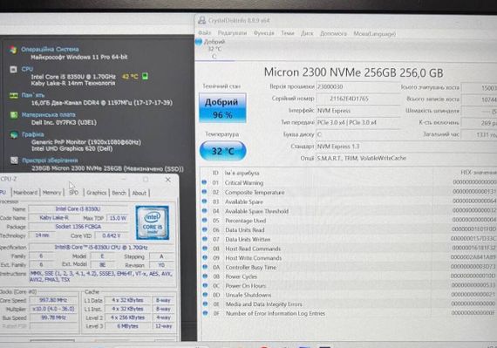The image size is (497, 348).
Task: Switch to the Bench tab in CPU-Z
Action: click(119, 193)
